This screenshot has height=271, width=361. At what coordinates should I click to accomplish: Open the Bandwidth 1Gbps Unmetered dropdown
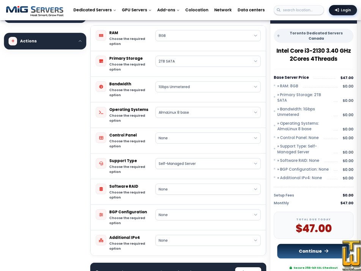[208, 87]
